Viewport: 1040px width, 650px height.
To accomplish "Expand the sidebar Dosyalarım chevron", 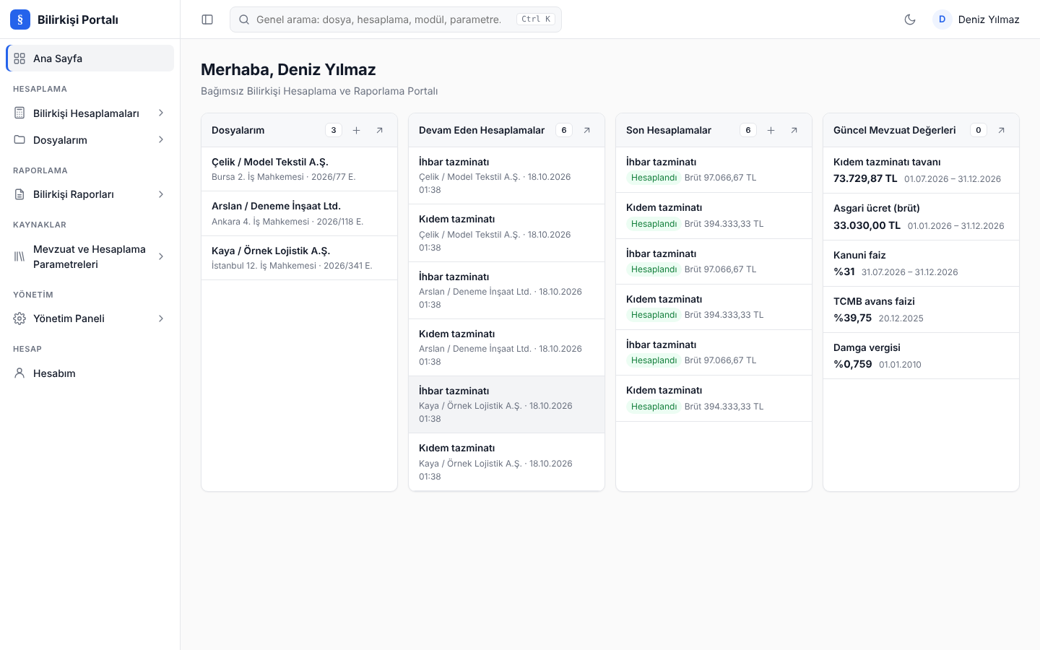I will pyautogui.click(x=161, y=140).
